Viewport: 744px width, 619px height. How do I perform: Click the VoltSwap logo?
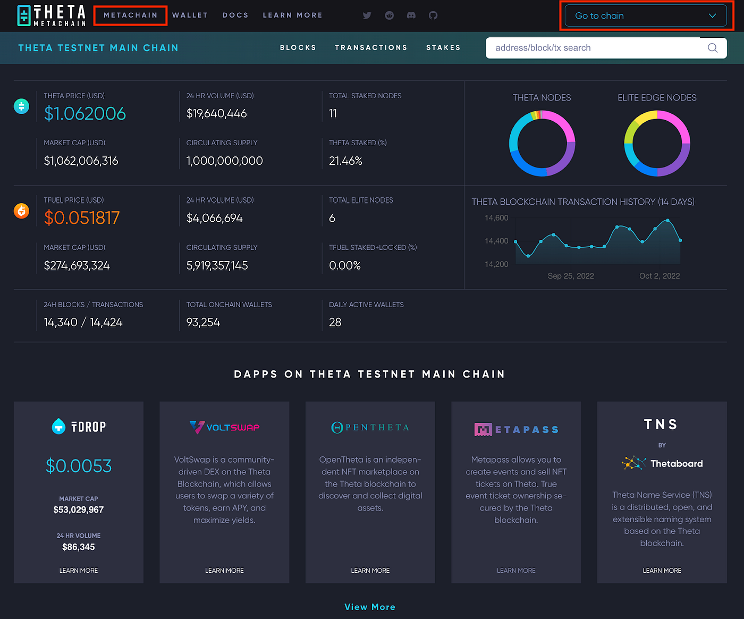tap(224, 427)
